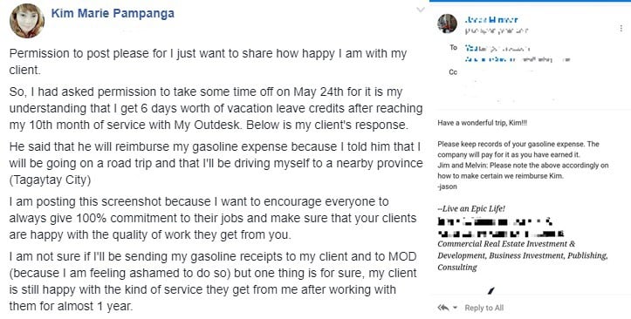Click the Commercial Real Estate Investment signature text
Screen dimensions: 631x319
coord(523,255)
